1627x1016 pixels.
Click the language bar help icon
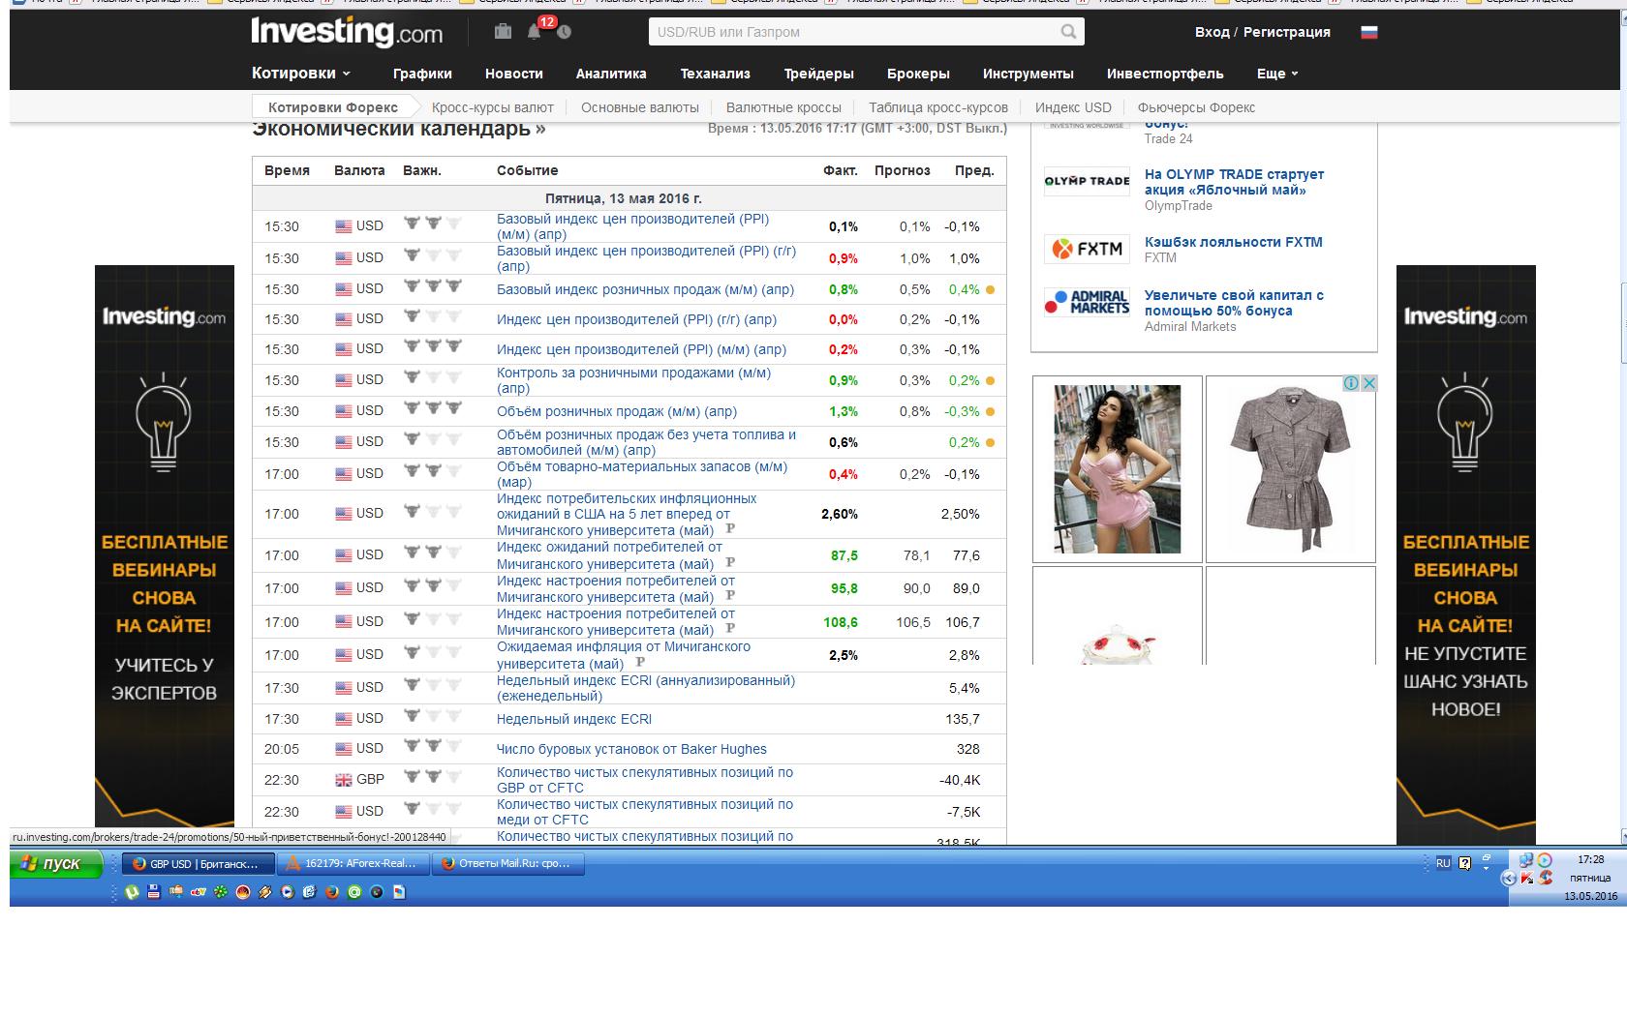coord(1464,863)
